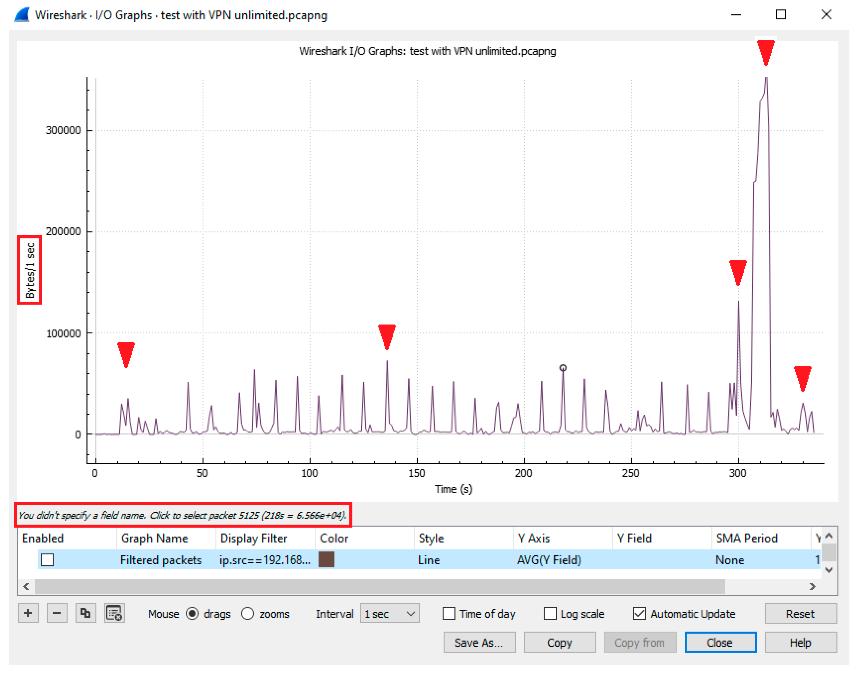Close the I/O Graphs dialog with Close button

(x=720, y=642)
